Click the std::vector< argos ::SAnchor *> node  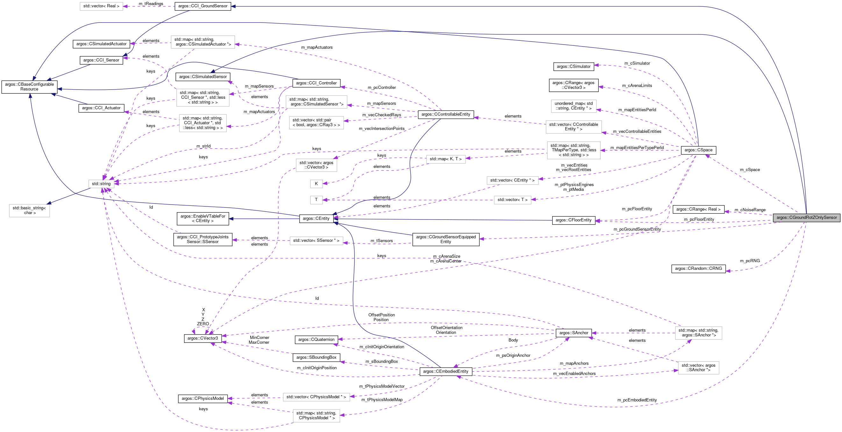click(698, 368)
